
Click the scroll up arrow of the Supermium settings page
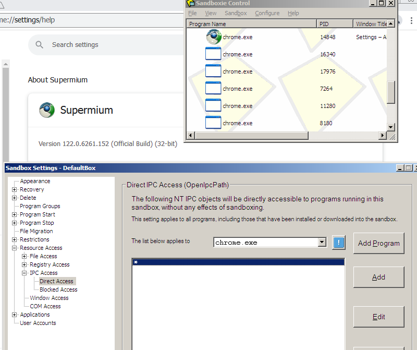tap(6, 64)
